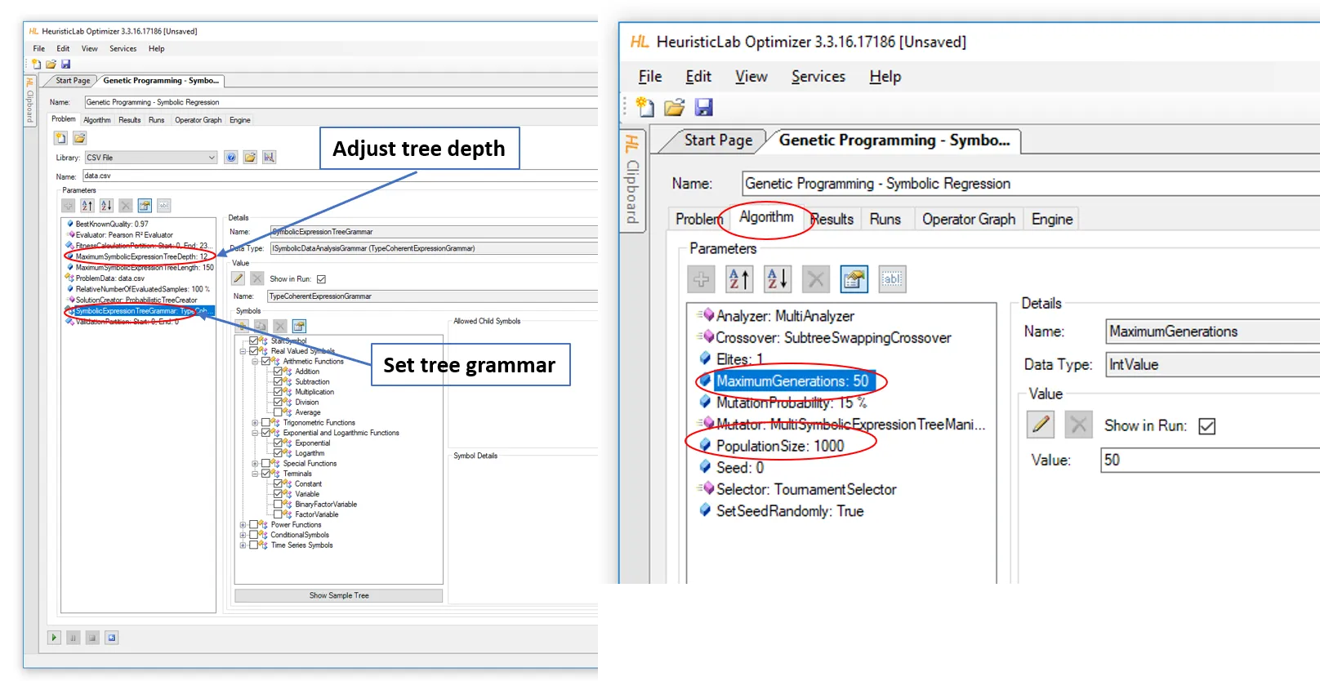Open Results tab in left window
Viewport: 1320px width, 681px height.
click(129, 120)
